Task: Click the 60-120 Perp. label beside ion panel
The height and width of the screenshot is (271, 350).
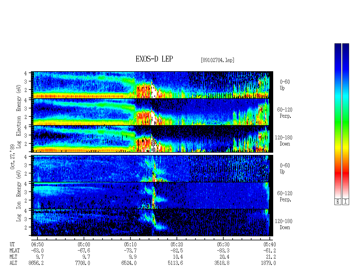Action: (x=285, y=196)
